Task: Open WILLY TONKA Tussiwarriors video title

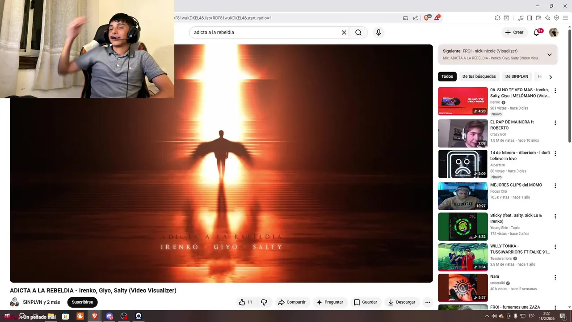Action: tap(520, 249)
